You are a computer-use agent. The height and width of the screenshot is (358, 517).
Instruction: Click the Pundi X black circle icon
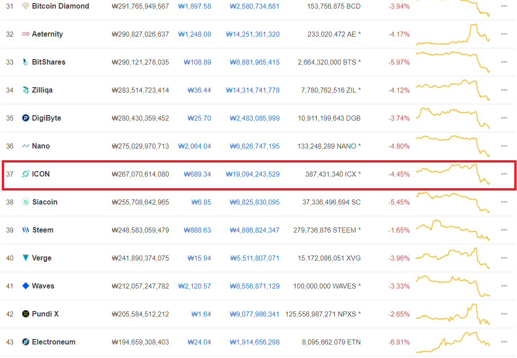coord(25,314)
